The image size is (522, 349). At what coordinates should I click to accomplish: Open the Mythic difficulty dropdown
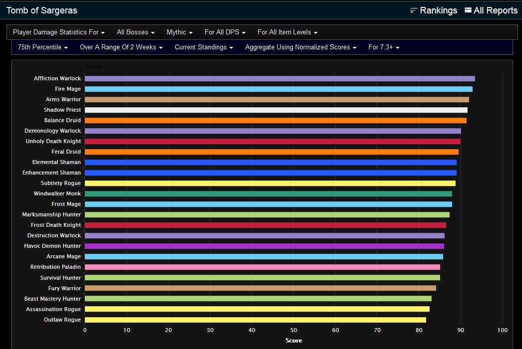click(x=179, y=32)
